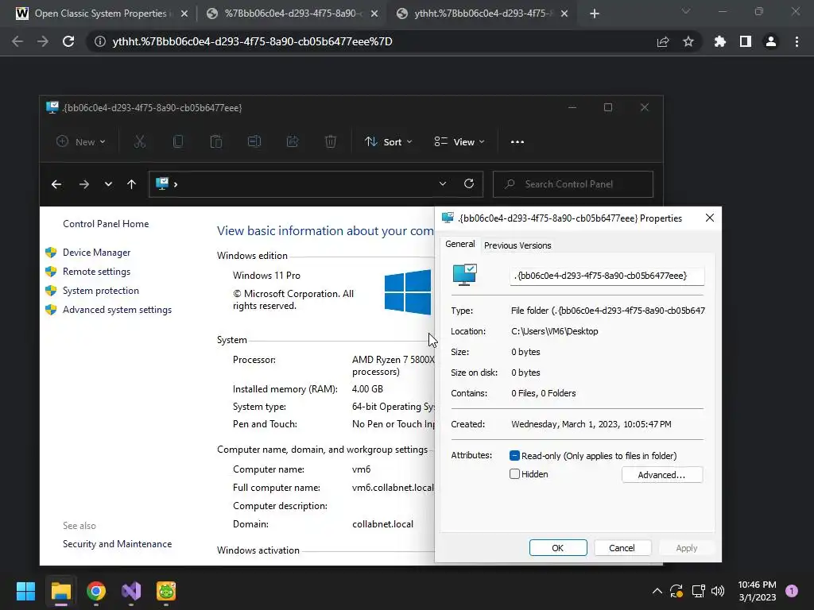
Task: Click OK in Properties dialog
Action: click(x=558, y=548)
